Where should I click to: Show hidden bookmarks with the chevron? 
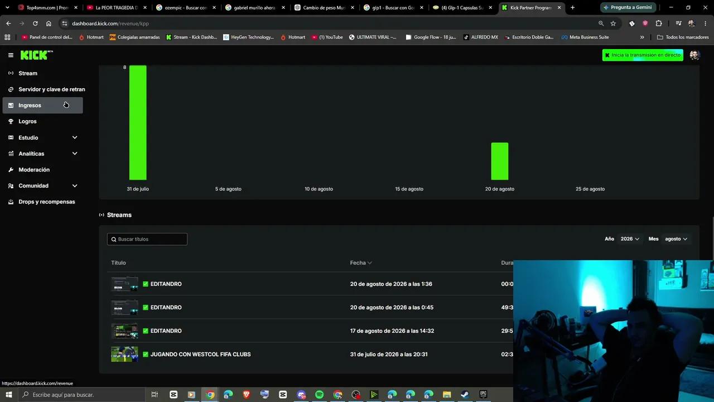pos(642,37)
